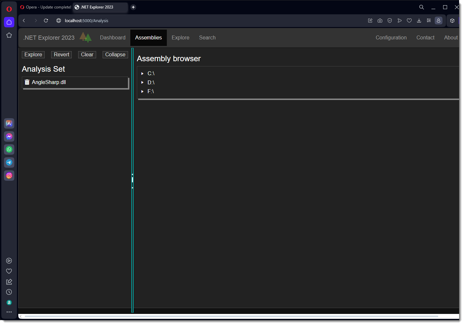Expand the C:\ drive node
The height and width of the screenshot is (325, 464).
142,74
